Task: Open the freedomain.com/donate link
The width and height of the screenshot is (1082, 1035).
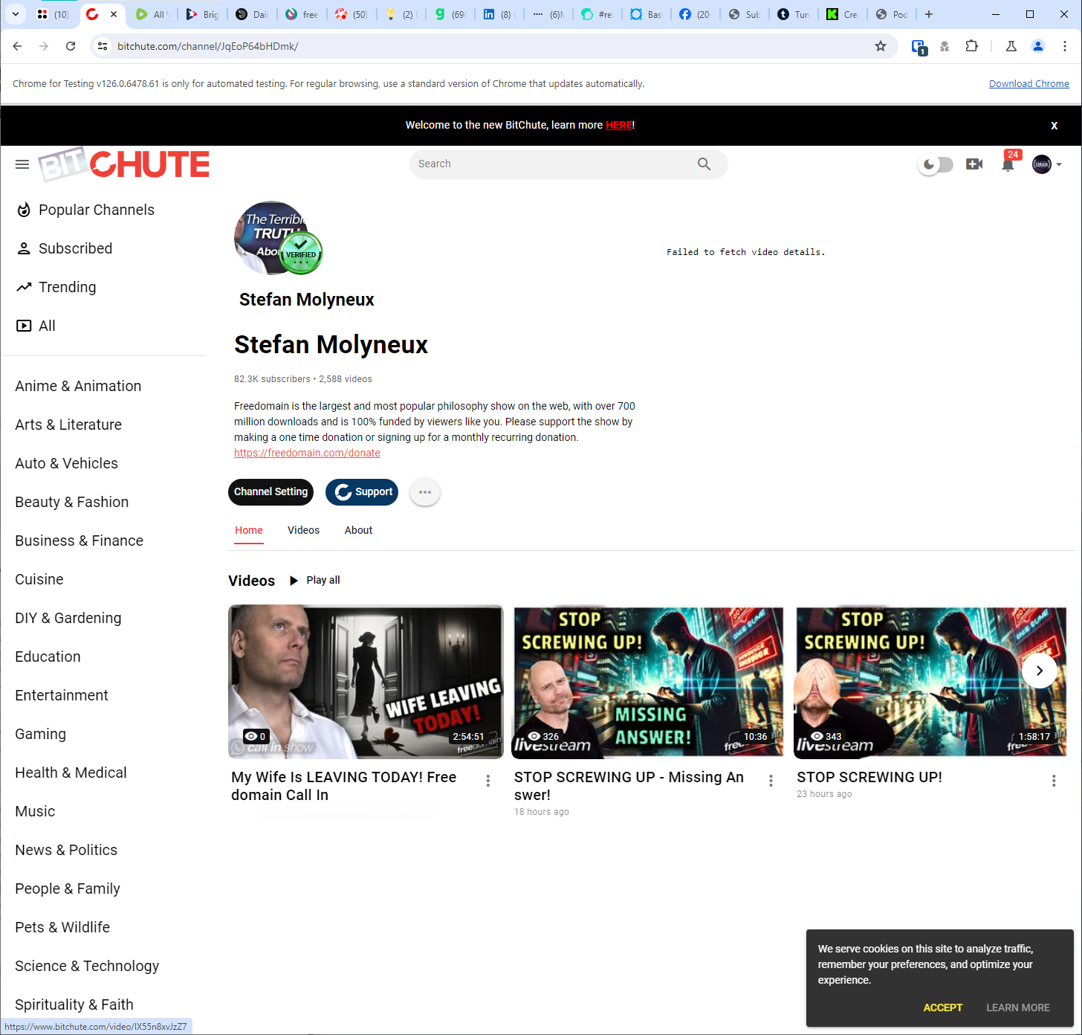Action: point(307,453)
